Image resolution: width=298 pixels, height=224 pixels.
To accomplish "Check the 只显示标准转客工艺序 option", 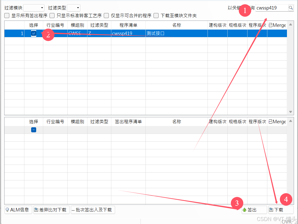I will point(52,16).
